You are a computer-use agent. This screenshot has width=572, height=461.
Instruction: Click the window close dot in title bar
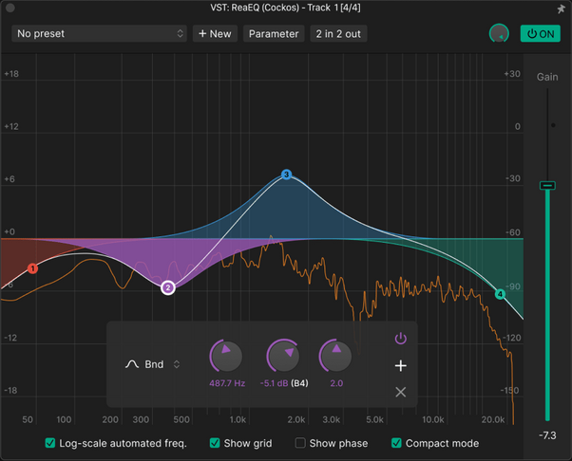(x=10, y=8)
